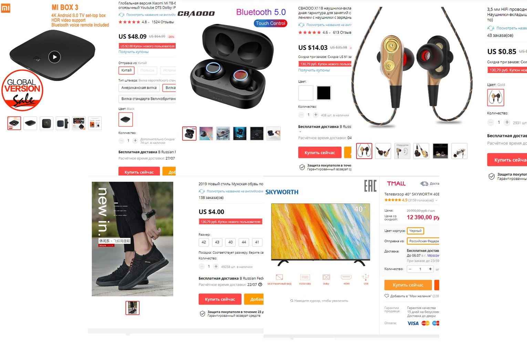Click translate icon beside Mi Box title

(x=121, y=15)
